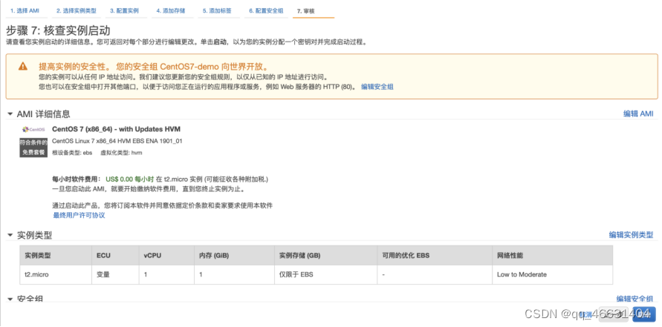The height and width of the screenshot is (327, 662).
Task: Switch to step 5 添加标签 tab
Action: coord(217,11)
